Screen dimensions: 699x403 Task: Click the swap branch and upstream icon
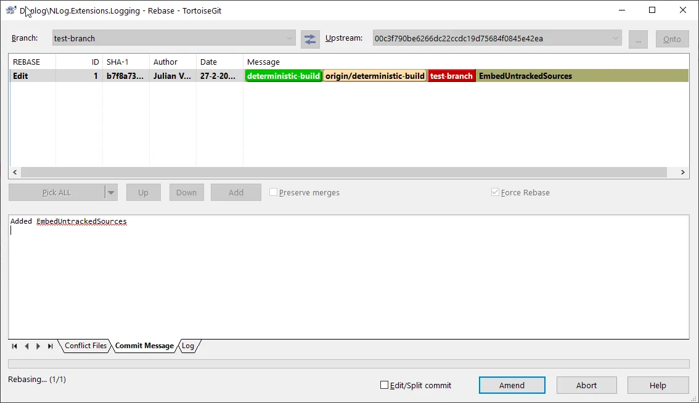tap(310, 39)
